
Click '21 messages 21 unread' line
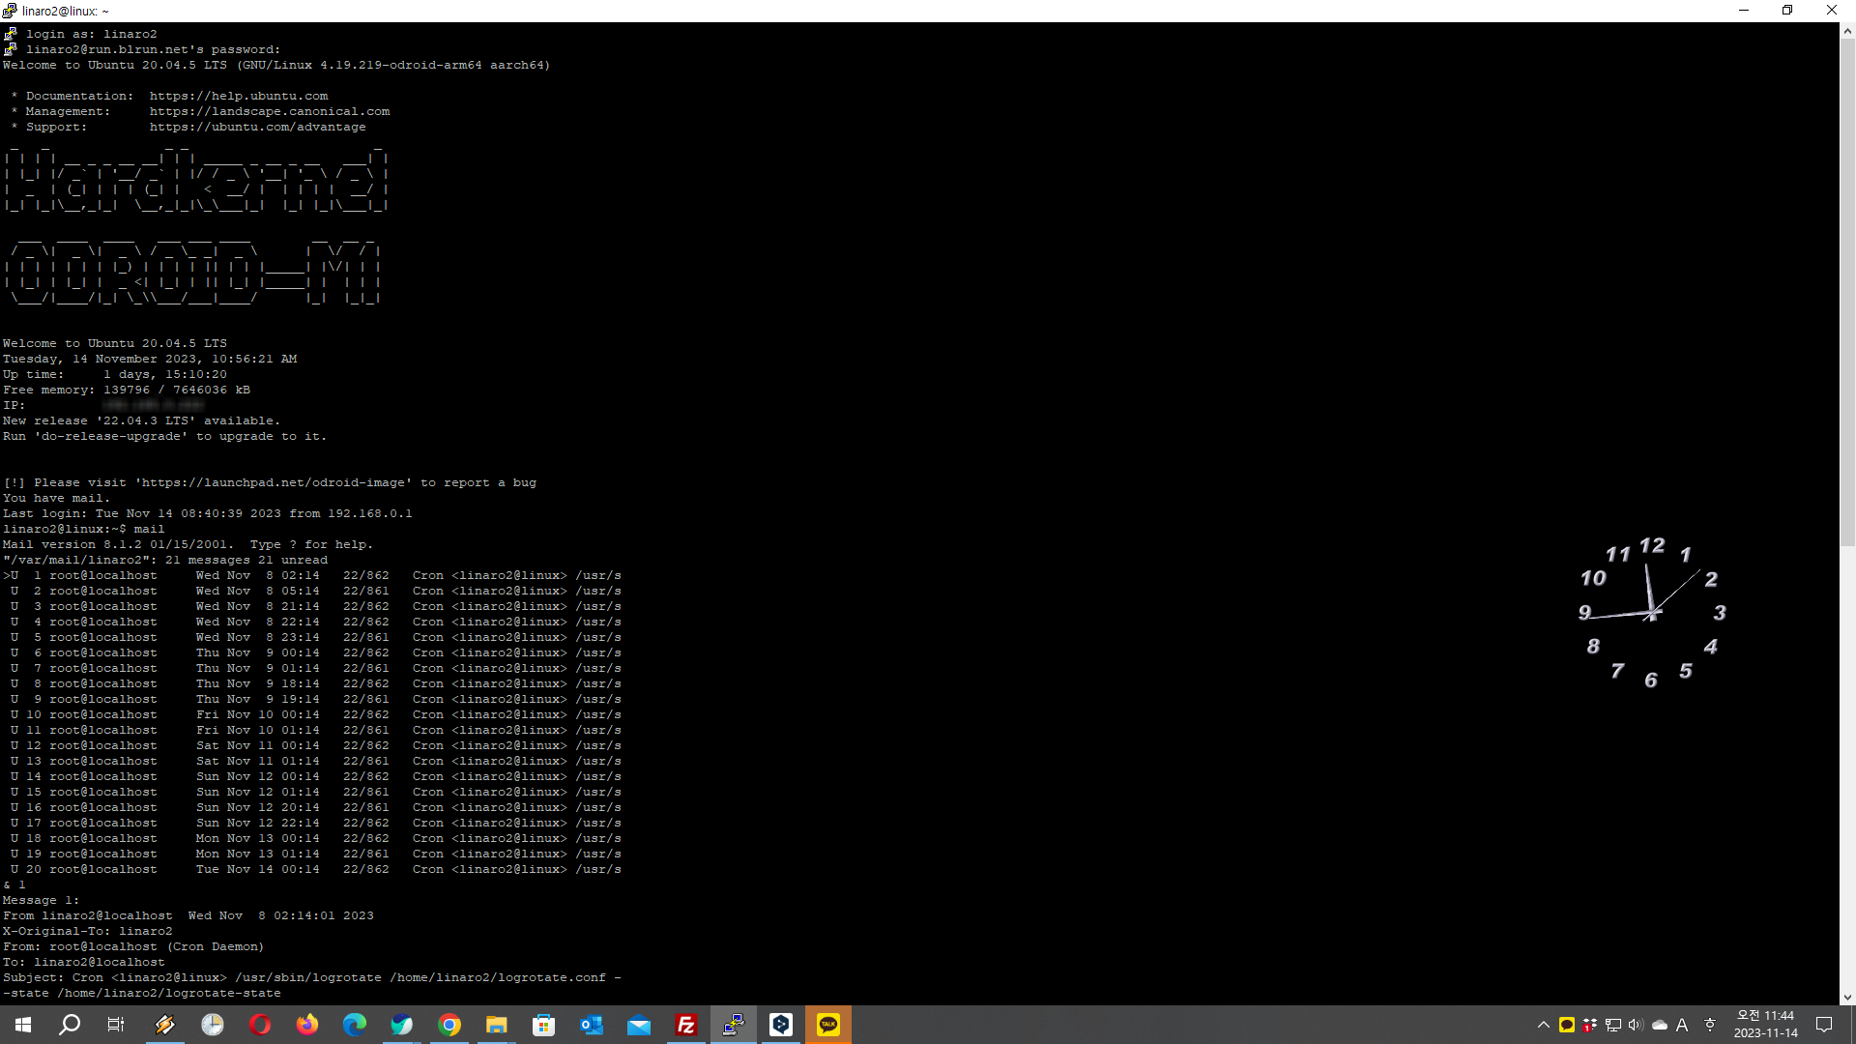(x=164, y=560)
